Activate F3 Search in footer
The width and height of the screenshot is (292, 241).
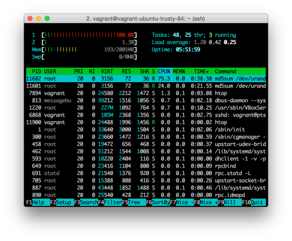[86, 202]
